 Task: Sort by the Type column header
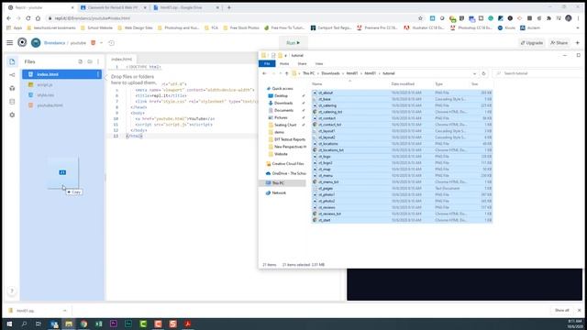[438, 84]
